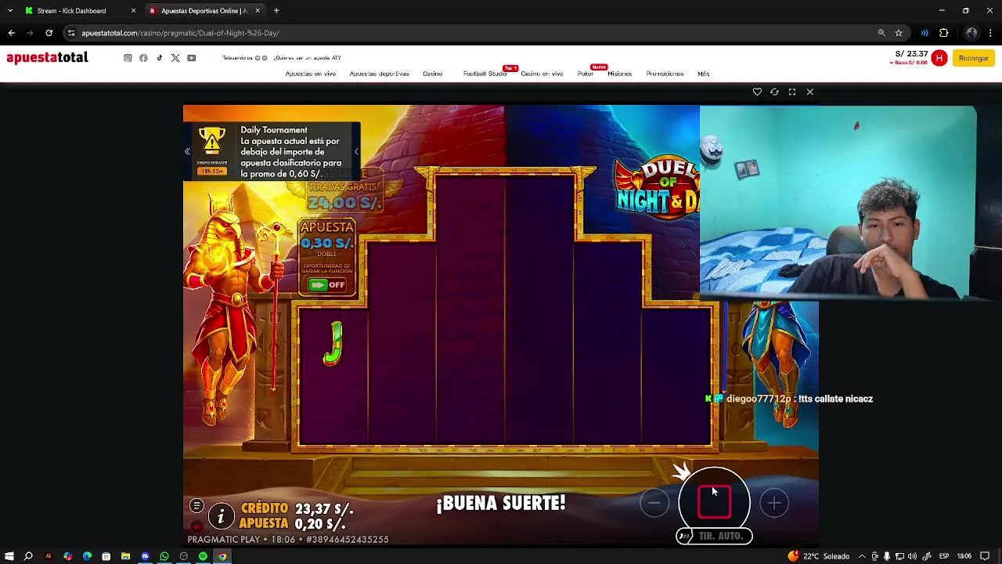Open the game hamburger menu icon
This screenshot has height=564, width=1002.
coord(196,506)
